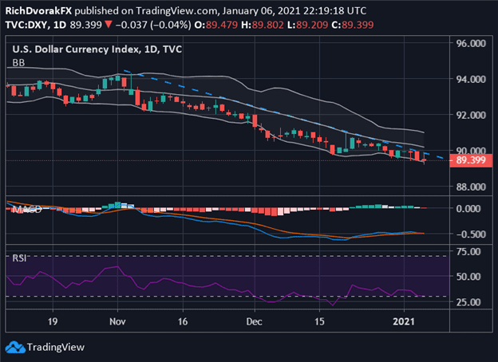Click the 16 date axis label

[x=183, y=321]
